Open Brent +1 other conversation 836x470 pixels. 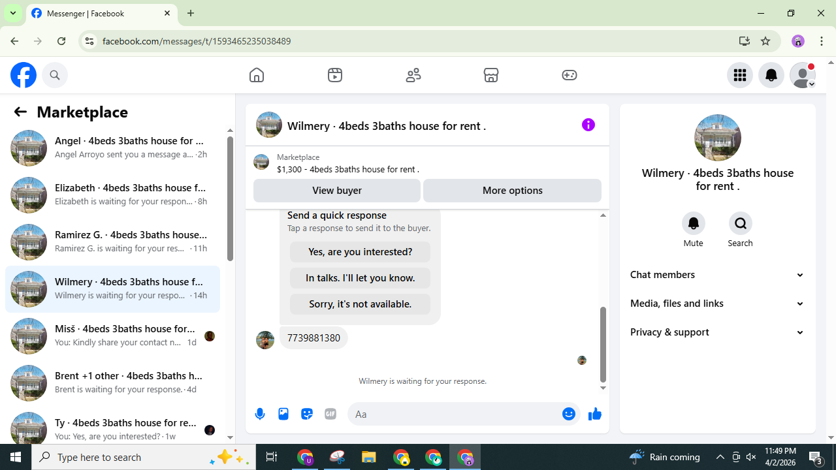click(x=112, y=383)
